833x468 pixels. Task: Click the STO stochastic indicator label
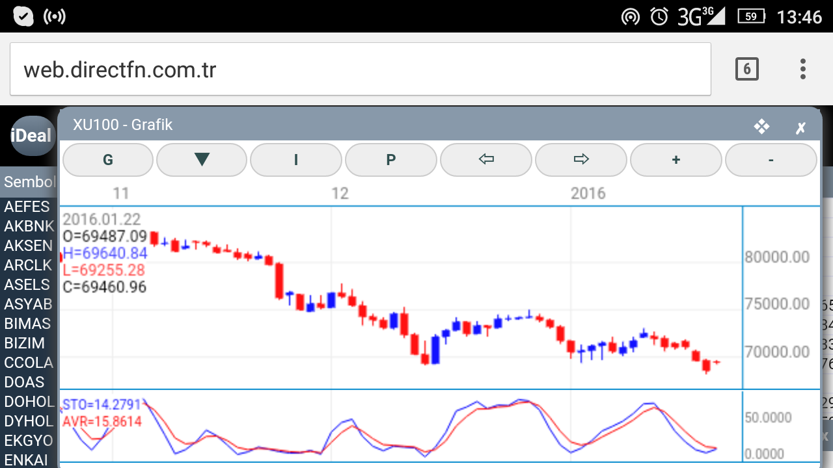coord(102,406)
